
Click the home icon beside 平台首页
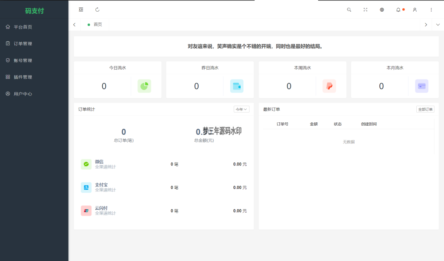pyautogui.click(x=8, y=27)
